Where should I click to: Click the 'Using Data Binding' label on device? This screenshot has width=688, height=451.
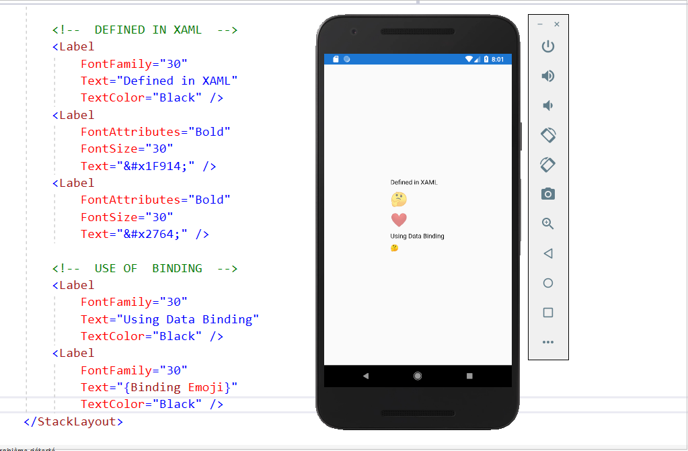coord(418,236)
